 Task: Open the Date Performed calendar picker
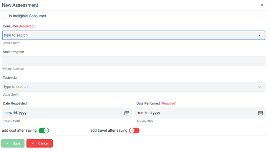click(x=260, y=113)
